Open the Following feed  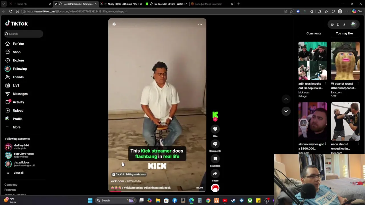pos(20,69)
